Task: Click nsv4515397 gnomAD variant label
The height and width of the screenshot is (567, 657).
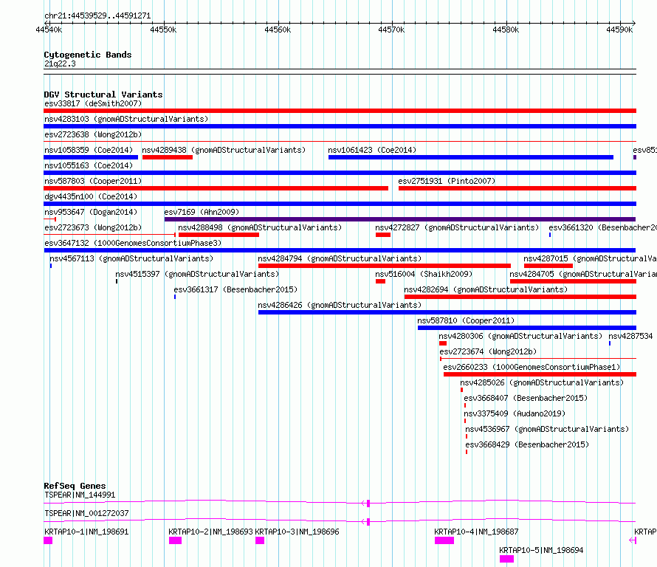Action: 197,274
